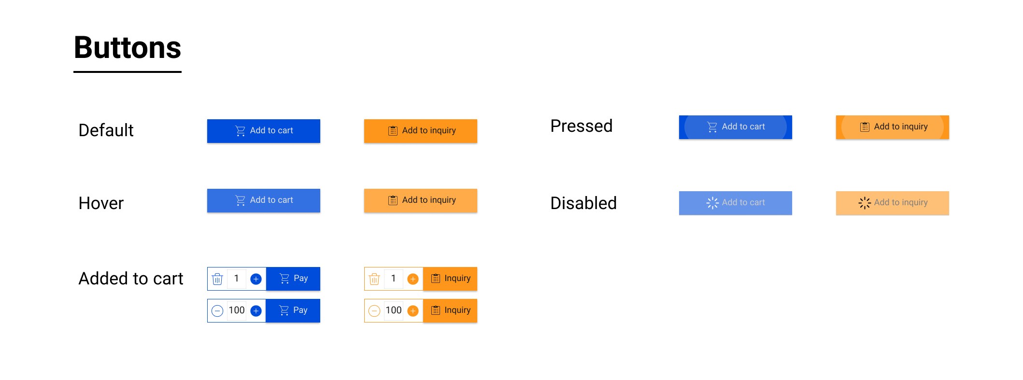Click the Inquiry button next to quantity 1
This screenshot has width=1023, height=380.
[x=450, y=279]
